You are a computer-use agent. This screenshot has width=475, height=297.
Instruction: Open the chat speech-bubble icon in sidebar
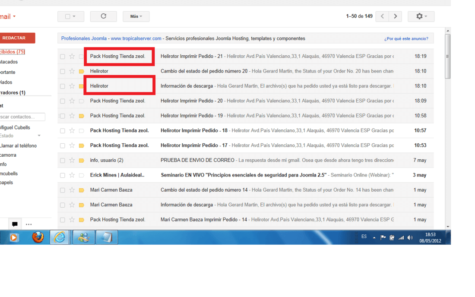coord(15,224)
